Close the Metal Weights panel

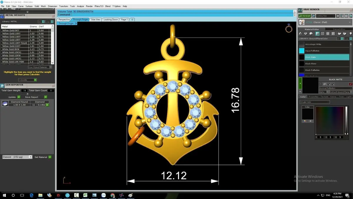[53, 16]
